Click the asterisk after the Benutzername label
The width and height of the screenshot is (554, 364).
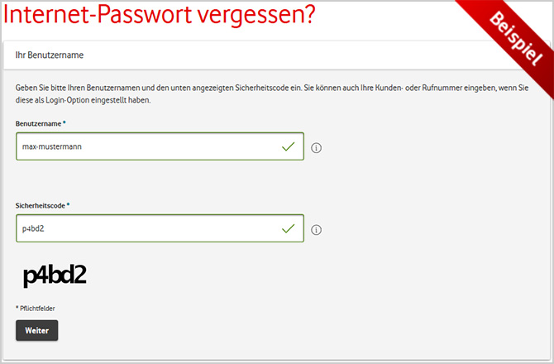click(x=64, y=122)
